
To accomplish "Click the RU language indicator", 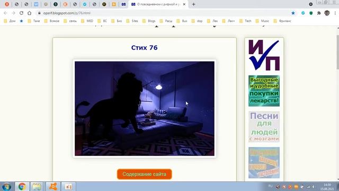I will tap(270, 186).
